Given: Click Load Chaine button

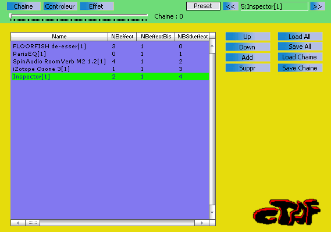Looking at the screenshot, I should click(300, 57).
